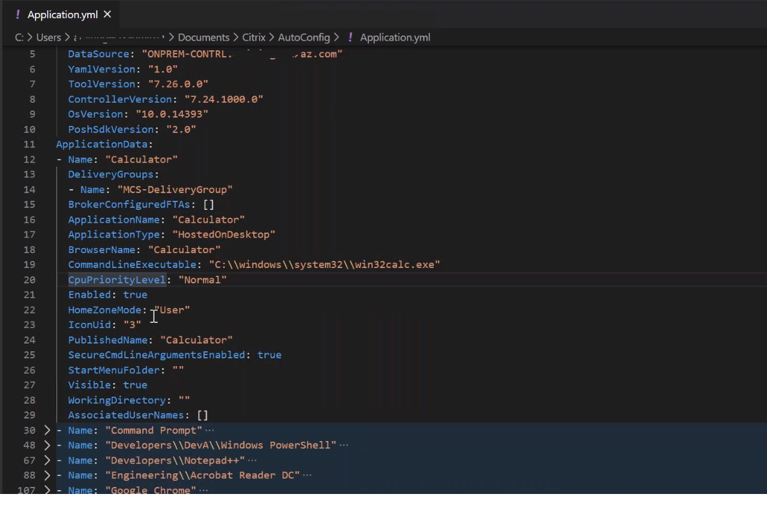767x514 pixels.
Task: Click the fold ellipsis after Notepad++ line
Action: [x=252, y=460]
